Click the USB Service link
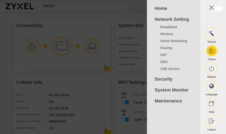 click(170, 69)
